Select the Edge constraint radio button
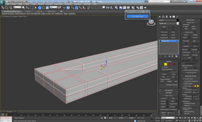 coord(191,26)
